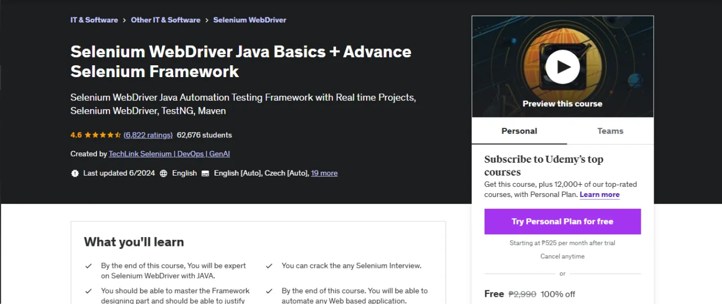The height and width of the screenshot is (304, 722).
Task: Open Other IT & Software breadcrumb
Action: [166, 20]
